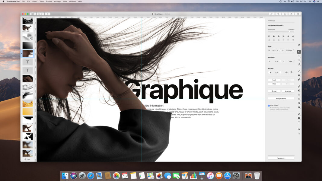Open the zoom level dropdown at 100%
322x181 pixels.
click(40, 14)
